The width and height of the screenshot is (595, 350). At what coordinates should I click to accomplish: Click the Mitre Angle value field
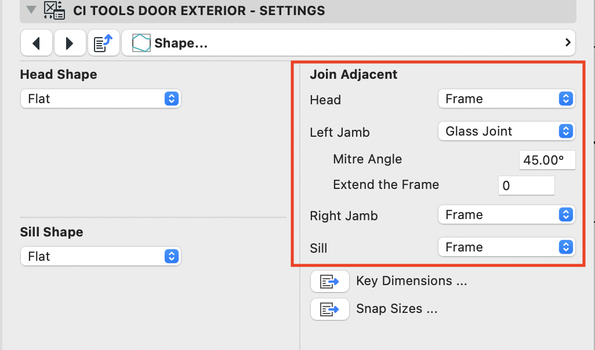tap(547, 160)
